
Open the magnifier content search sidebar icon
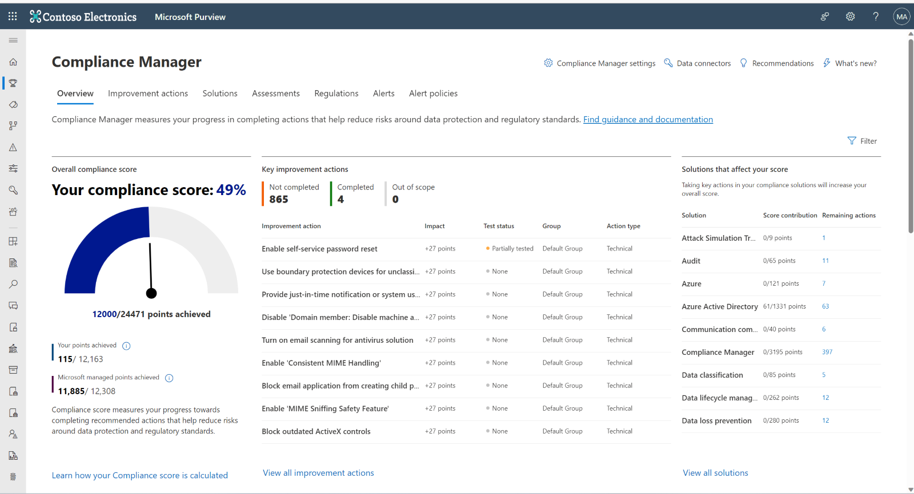13,284
